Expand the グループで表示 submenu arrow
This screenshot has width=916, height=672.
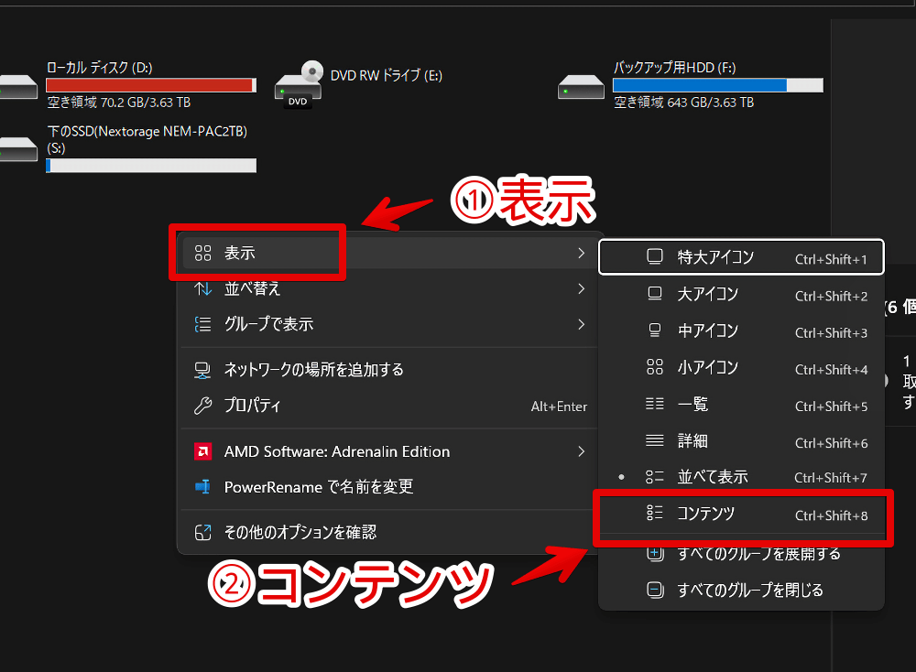click(581, 324)
